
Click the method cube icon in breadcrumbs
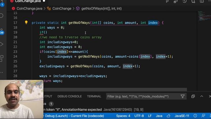(78, 9)
